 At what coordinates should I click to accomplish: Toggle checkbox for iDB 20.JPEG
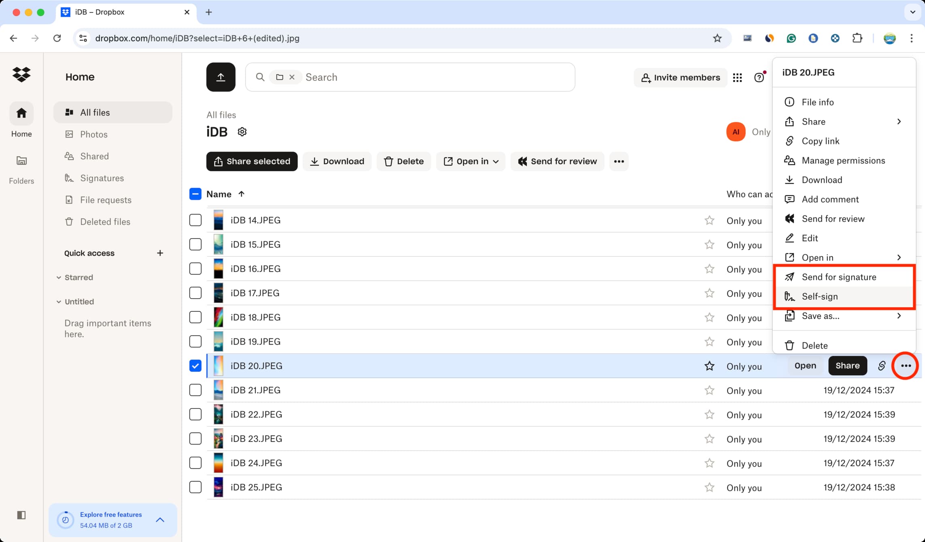[x=195, y=365]
